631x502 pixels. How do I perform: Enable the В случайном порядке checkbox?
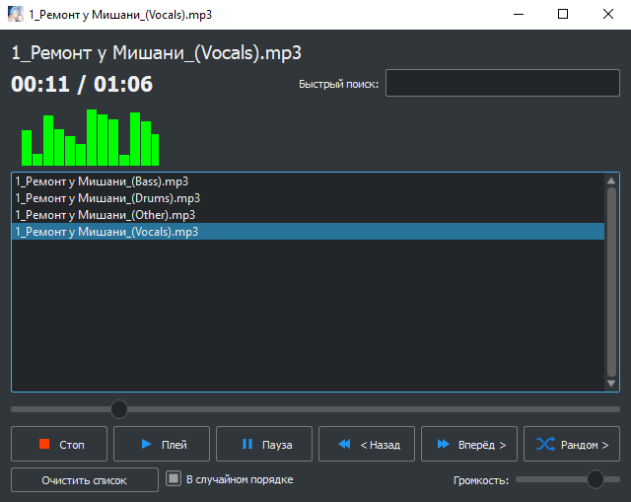[x=174, y=478]
